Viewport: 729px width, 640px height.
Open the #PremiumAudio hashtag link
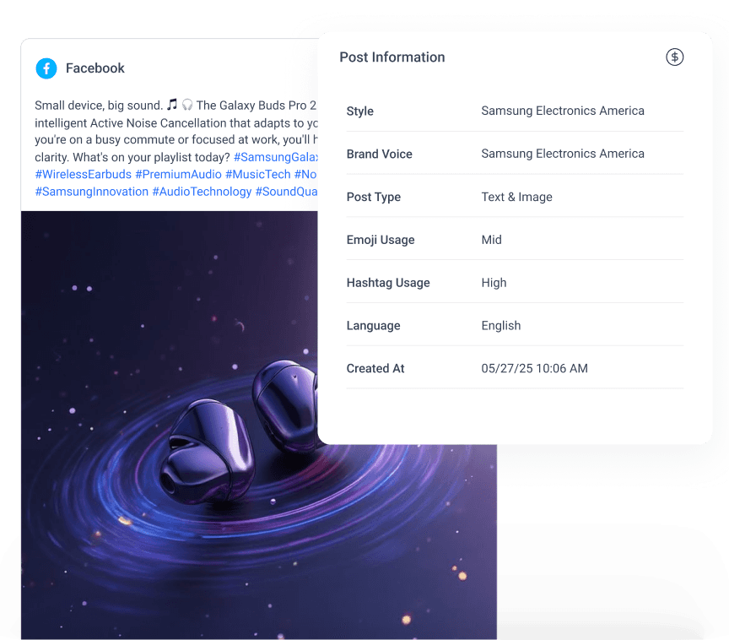[x=179, y=175]
